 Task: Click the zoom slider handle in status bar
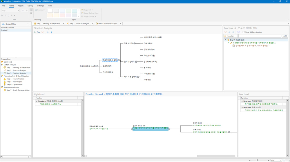(x=257, y=160)
